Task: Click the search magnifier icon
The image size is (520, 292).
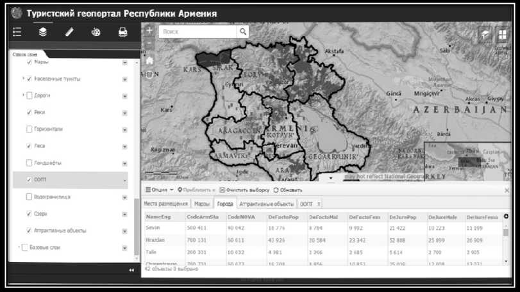Action: pyautogui.click(x=243, y=32)
